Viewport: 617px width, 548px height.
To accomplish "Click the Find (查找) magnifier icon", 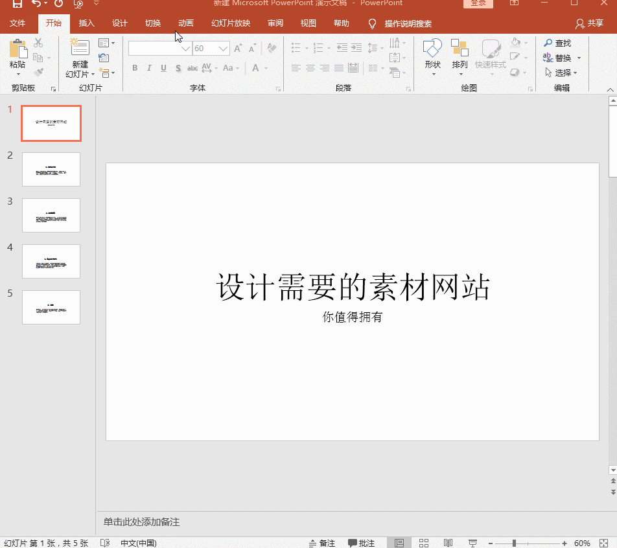I will (548, 43).
